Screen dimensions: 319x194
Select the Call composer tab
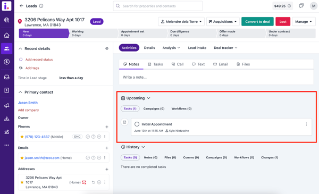pos(178,64)
